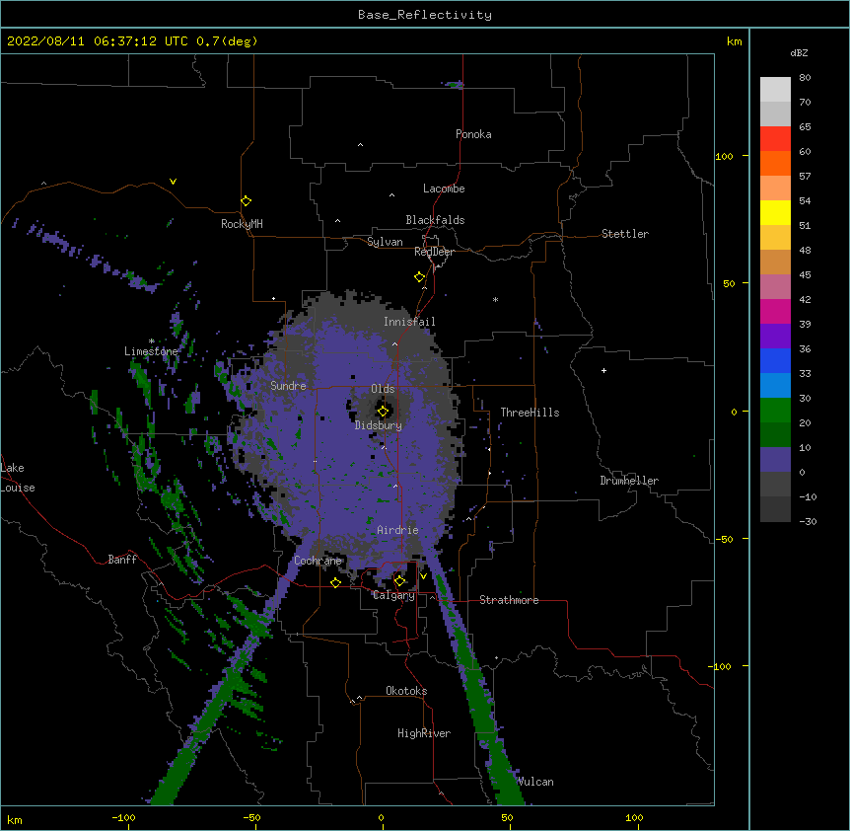Click the Cochrane city label
850x831 pixels.
coord(318,561)
